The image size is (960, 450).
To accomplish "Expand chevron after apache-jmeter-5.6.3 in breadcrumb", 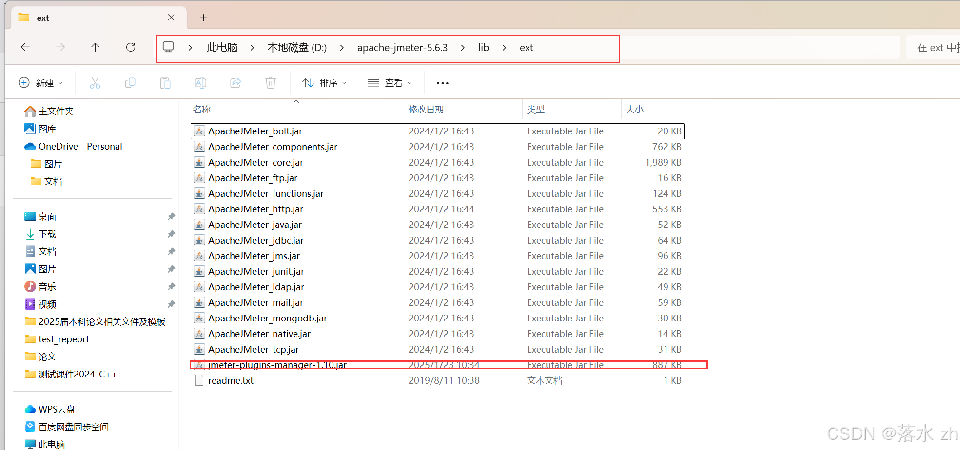I will [463, 48].
